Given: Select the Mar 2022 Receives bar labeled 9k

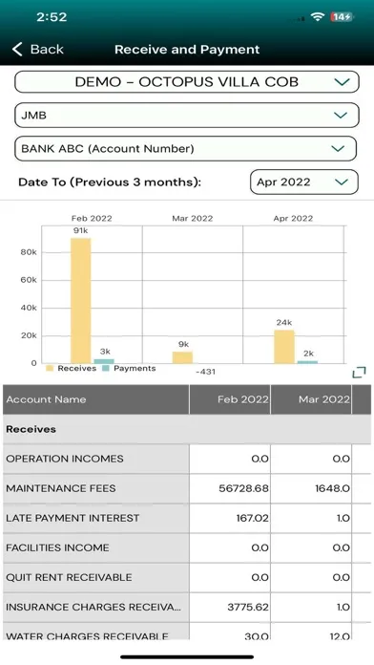Looking at the screenshot, I should (182, 357).
